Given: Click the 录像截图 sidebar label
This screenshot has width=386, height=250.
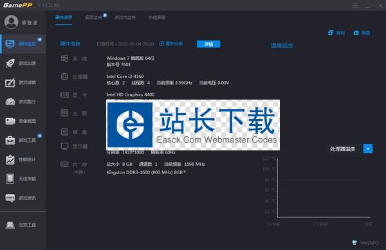Looking at the screenshot, I should pos(27,121).
